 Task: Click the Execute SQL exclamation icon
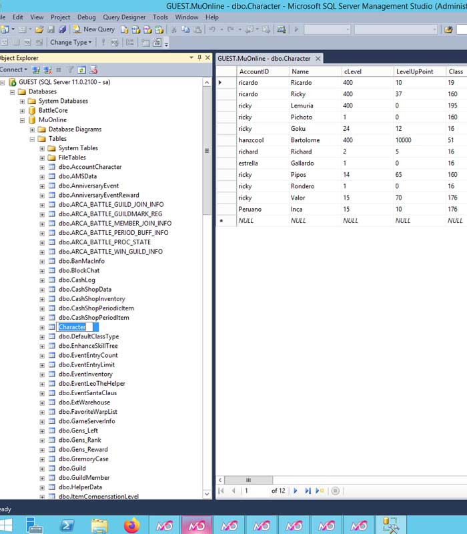(103, 43)
